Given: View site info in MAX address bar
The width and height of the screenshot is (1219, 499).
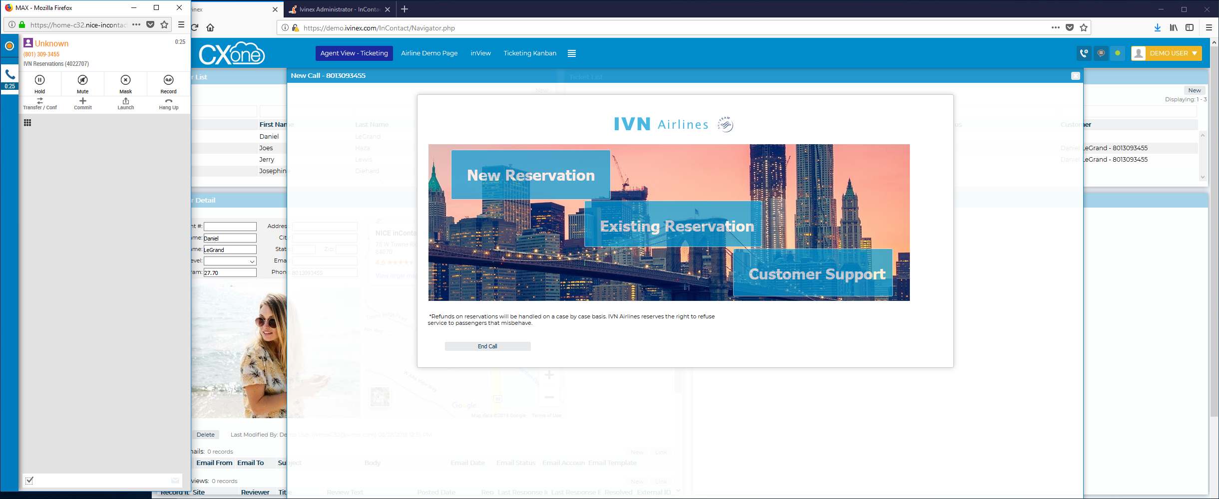Looking at the screenshot, I should tap(12, 24).
